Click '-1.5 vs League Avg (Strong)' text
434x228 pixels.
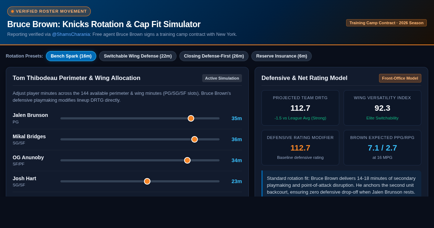(300, 118)
